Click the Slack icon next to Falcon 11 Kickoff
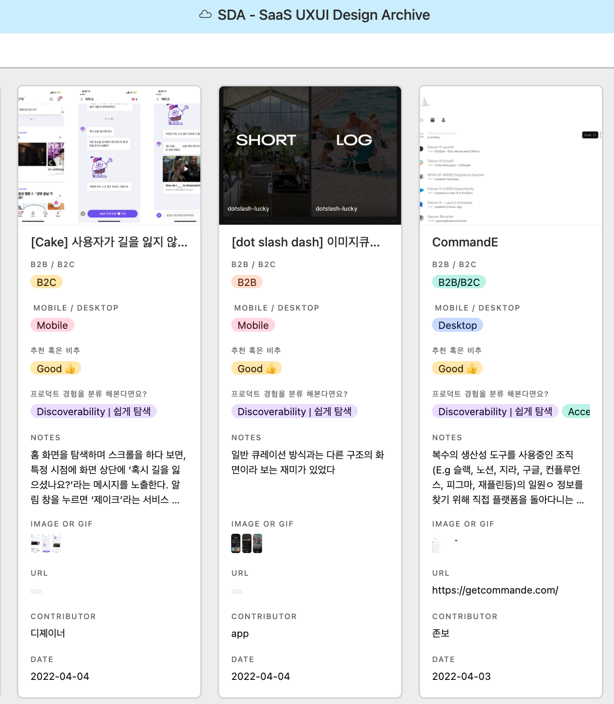Viewport: 614px width, 704px height. click(421, 162)
